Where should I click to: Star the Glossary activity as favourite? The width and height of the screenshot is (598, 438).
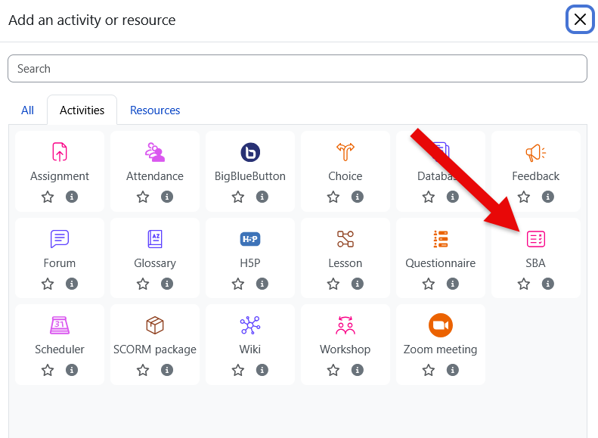click(143, 284)
